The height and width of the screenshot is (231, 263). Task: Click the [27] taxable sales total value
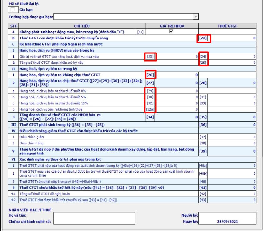point(177,83)
